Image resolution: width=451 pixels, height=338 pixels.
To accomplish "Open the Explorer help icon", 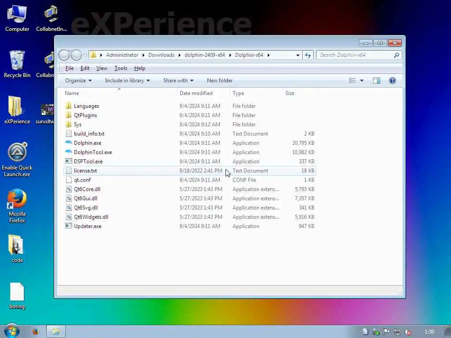I will tap(392, 81).
